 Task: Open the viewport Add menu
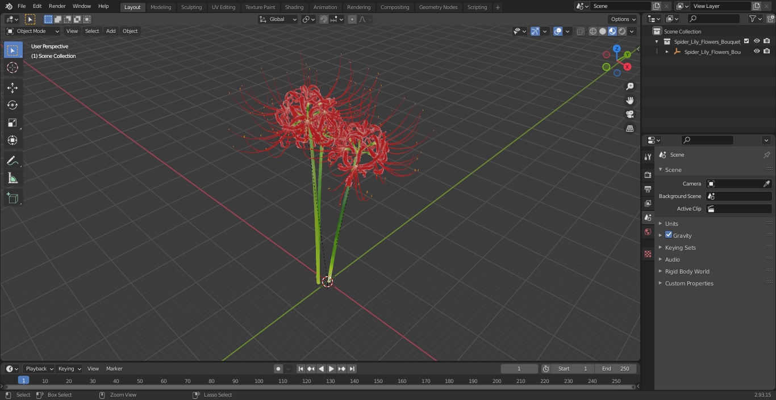pyautogui.click(x=111, y=31)
